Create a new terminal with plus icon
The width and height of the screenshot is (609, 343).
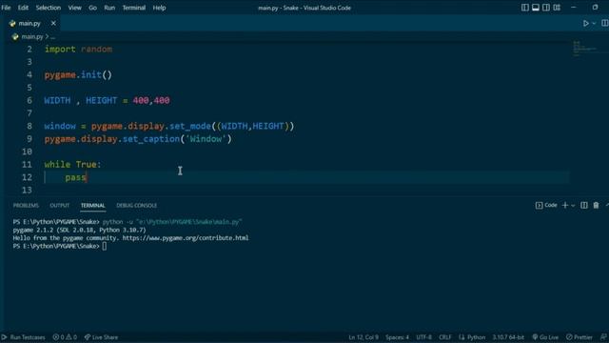(x=565, y=205)
